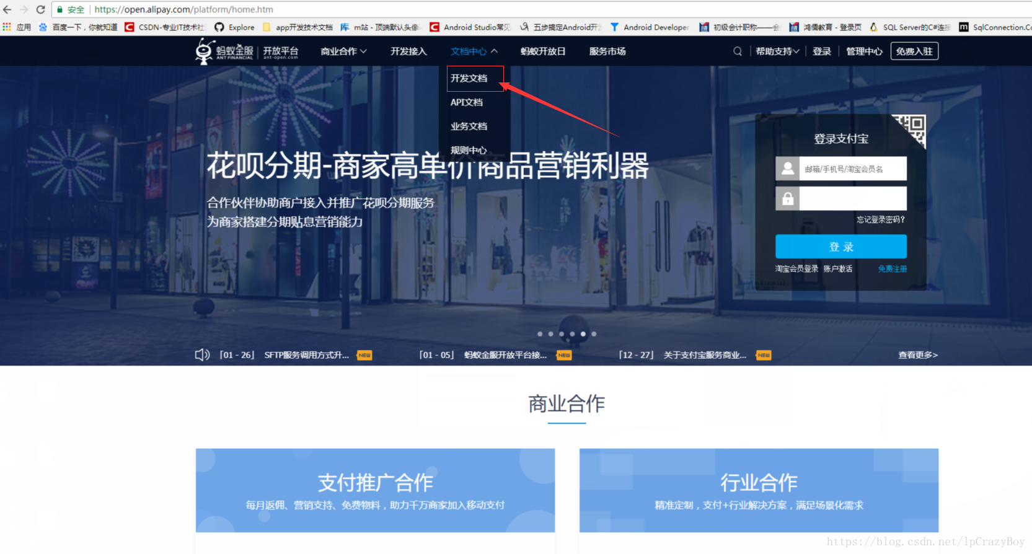Open the 初级会计职称 bookmark

click(x=739, y=27)
